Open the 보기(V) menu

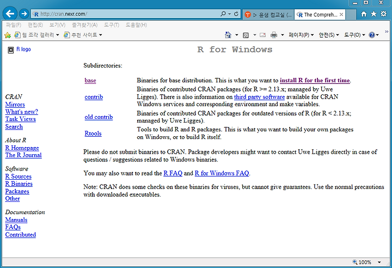tap(57, 25)
